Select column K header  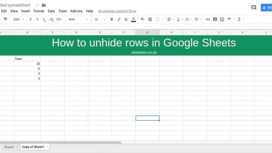click(x=243, y=32)
